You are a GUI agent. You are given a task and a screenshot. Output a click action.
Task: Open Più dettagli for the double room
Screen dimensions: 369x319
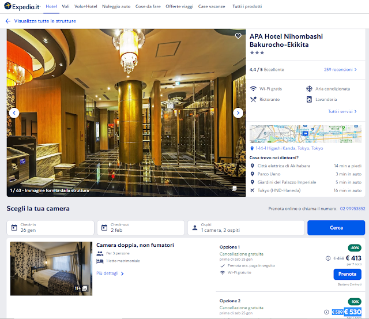[x=110, y=273]
